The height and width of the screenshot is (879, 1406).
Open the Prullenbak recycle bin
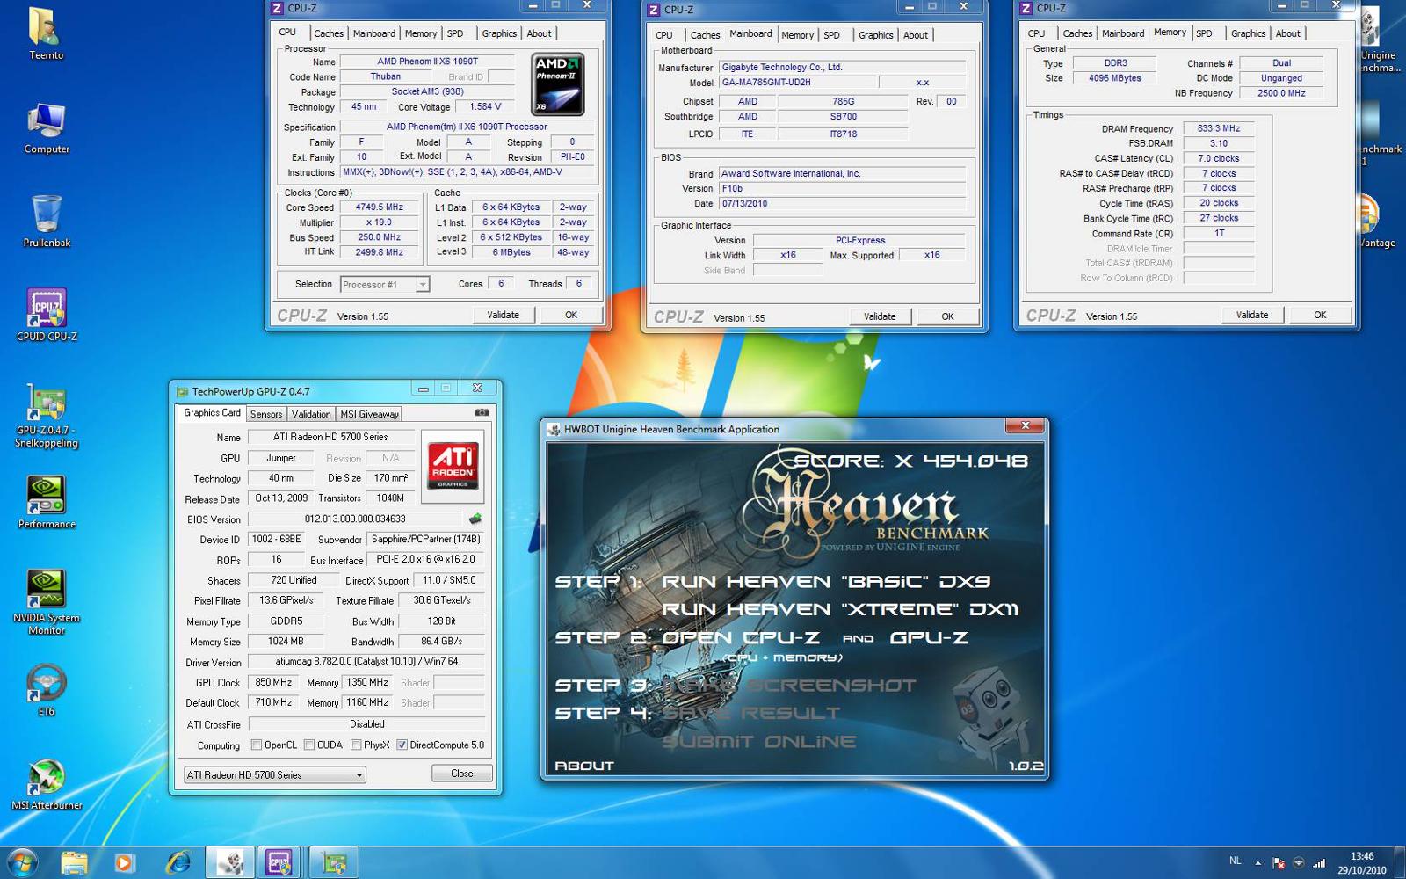click(x=46, y=222)
